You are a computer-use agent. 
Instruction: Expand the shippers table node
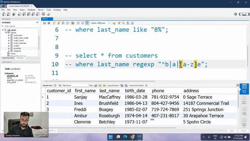click(x=9, y=51)
